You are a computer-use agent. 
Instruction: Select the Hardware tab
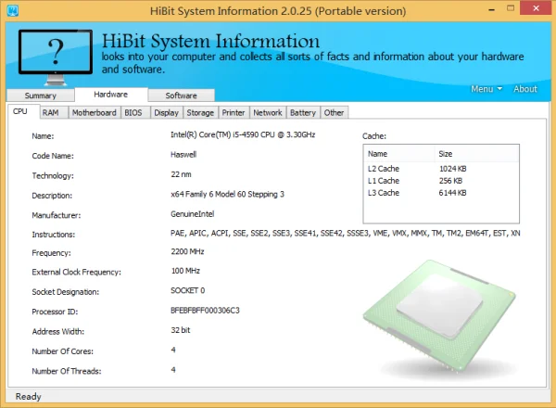(110, 95)
